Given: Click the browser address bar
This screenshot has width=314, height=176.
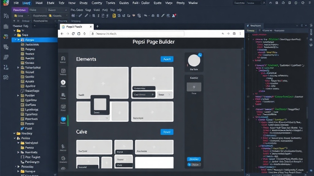Looking at the screenshot, I should pos(137,34).
